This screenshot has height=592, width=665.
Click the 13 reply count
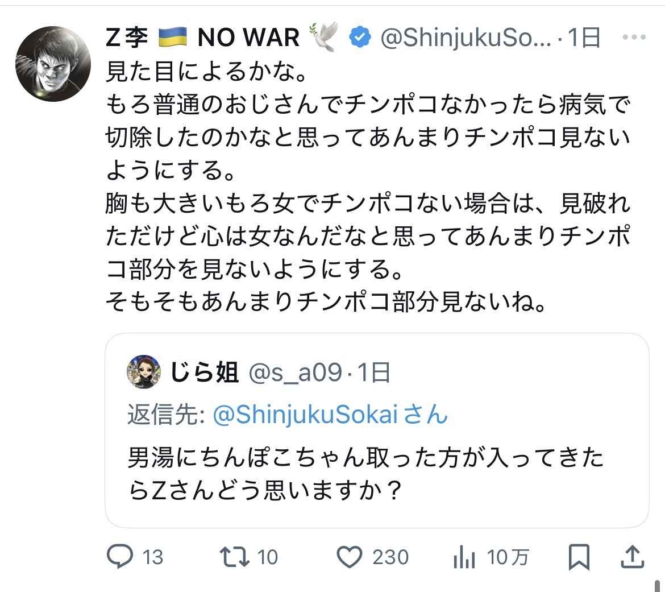(x=152, y=557)
